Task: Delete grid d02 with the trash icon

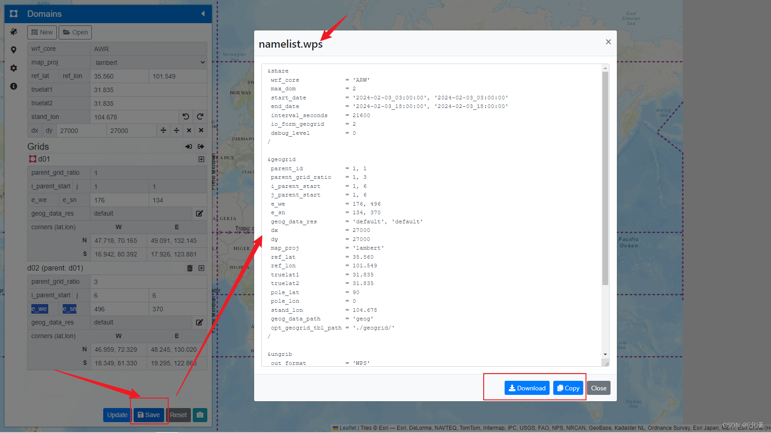Action: tap(190, 268)
